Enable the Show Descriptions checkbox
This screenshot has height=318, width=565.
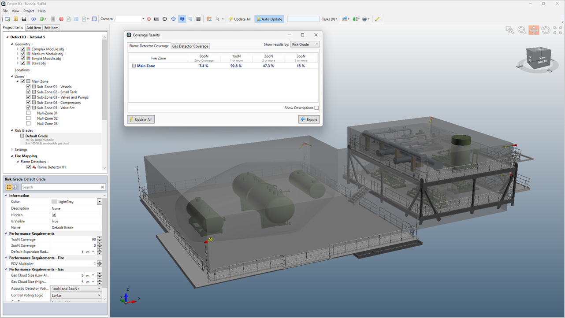[316, 108]
